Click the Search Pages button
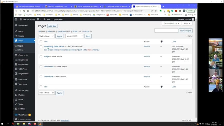224x126 pixels. pos(185,31)
